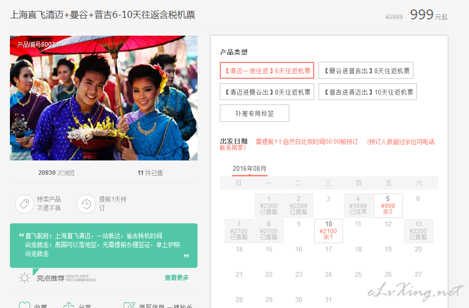469x308 pixels.
Task: Click the 特卖产品 price tag icon
Action: click(24, 204)
